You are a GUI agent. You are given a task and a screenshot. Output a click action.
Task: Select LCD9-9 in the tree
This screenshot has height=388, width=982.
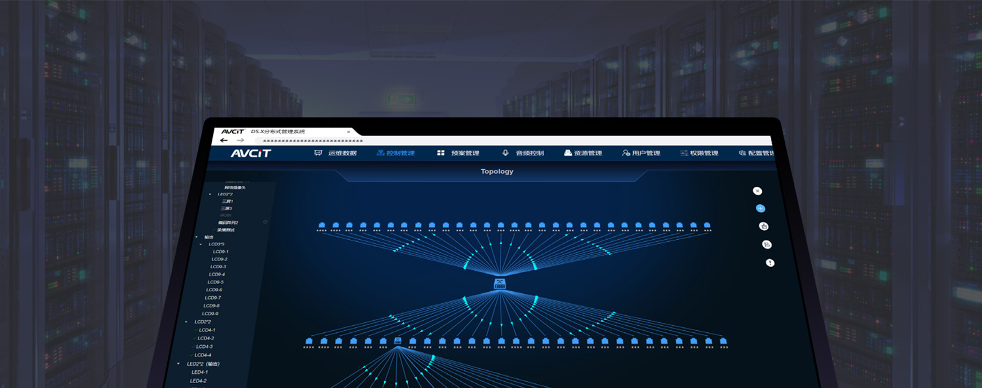click(x=210, y=314)
